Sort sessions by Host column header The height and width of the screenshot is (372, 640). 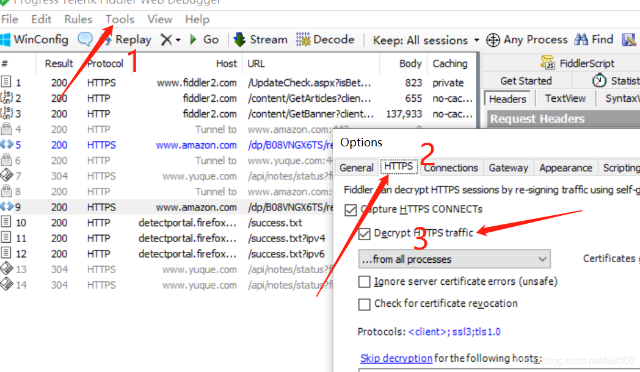point(227,63)
